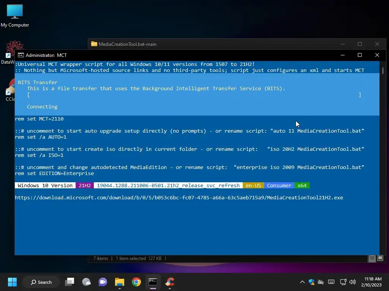Click the MediaCreationTool21H2.exe download URL text
Viewport: 389px width, 291px height.
point(179,197)
